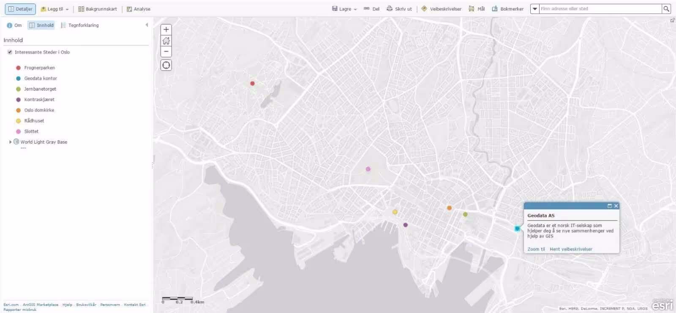Select the Mål measure tool
This screenshot has width=676, height=313.
point(477,9)
